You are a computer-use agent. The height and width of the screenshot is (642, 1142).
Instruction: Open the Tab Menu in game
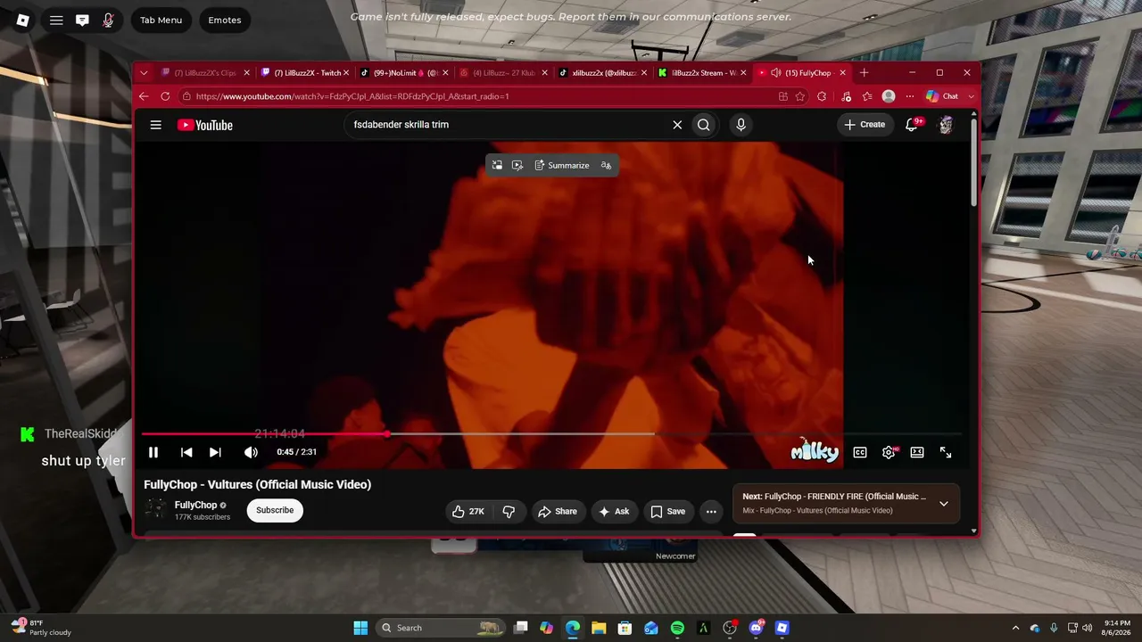click(161, 20)
